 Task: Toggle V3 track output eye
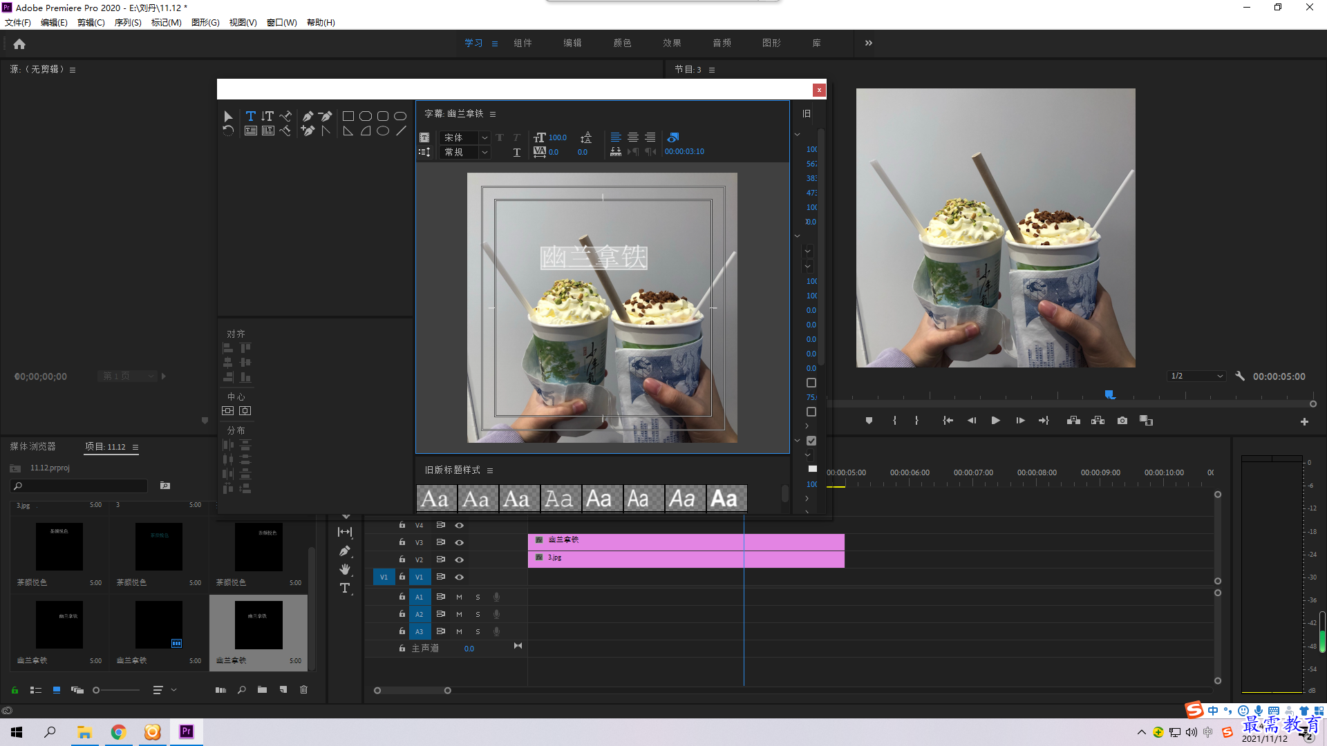[459, 543]
